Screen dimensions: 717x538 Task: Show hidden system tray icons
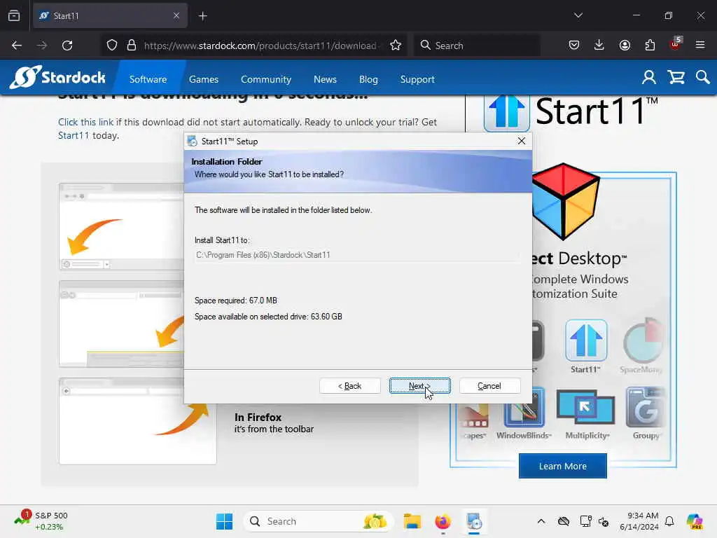coord(541,521)
